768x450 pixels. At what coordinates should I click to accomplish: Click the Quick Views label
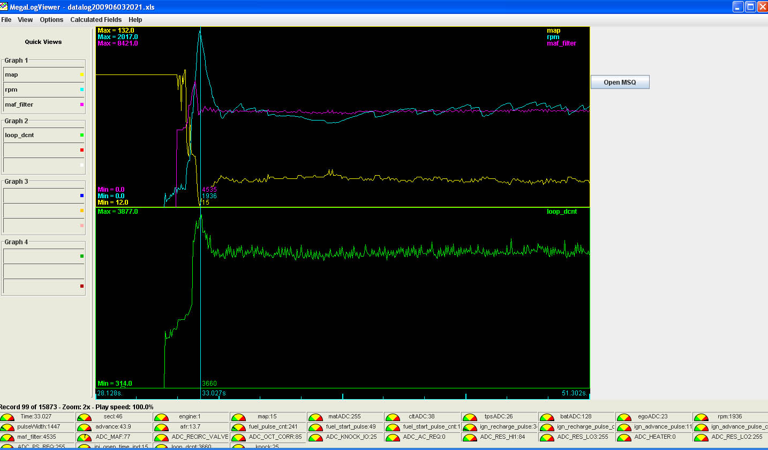[43, 42]
